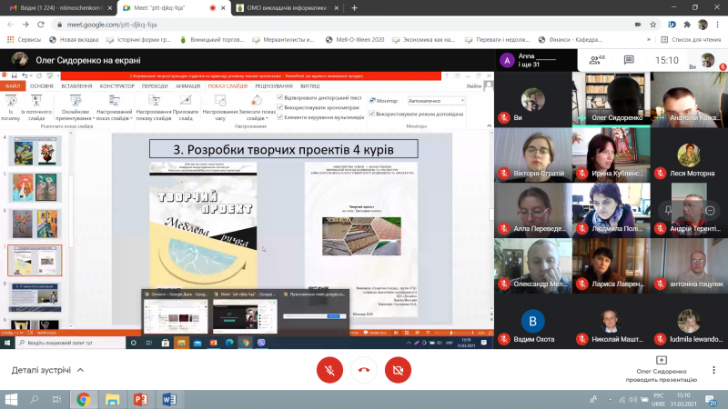This screenshot has width=728, height=409.
Task: Click slide title Розробки творчих проектів
Action: [x=283, y=149]
